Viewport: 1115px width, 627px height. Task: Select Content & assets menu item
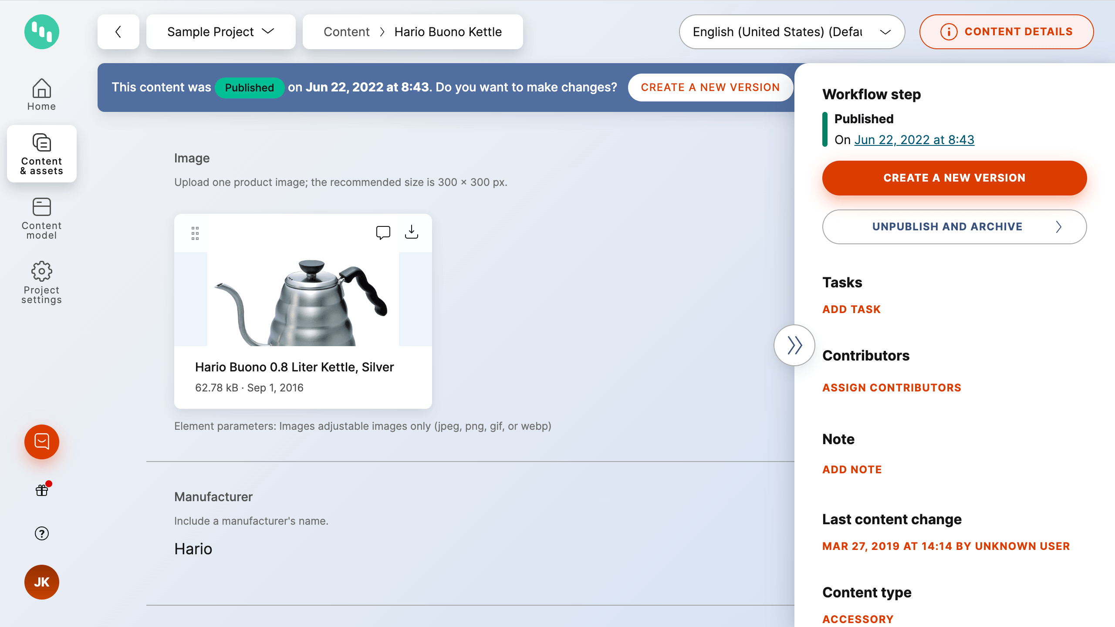41,154
